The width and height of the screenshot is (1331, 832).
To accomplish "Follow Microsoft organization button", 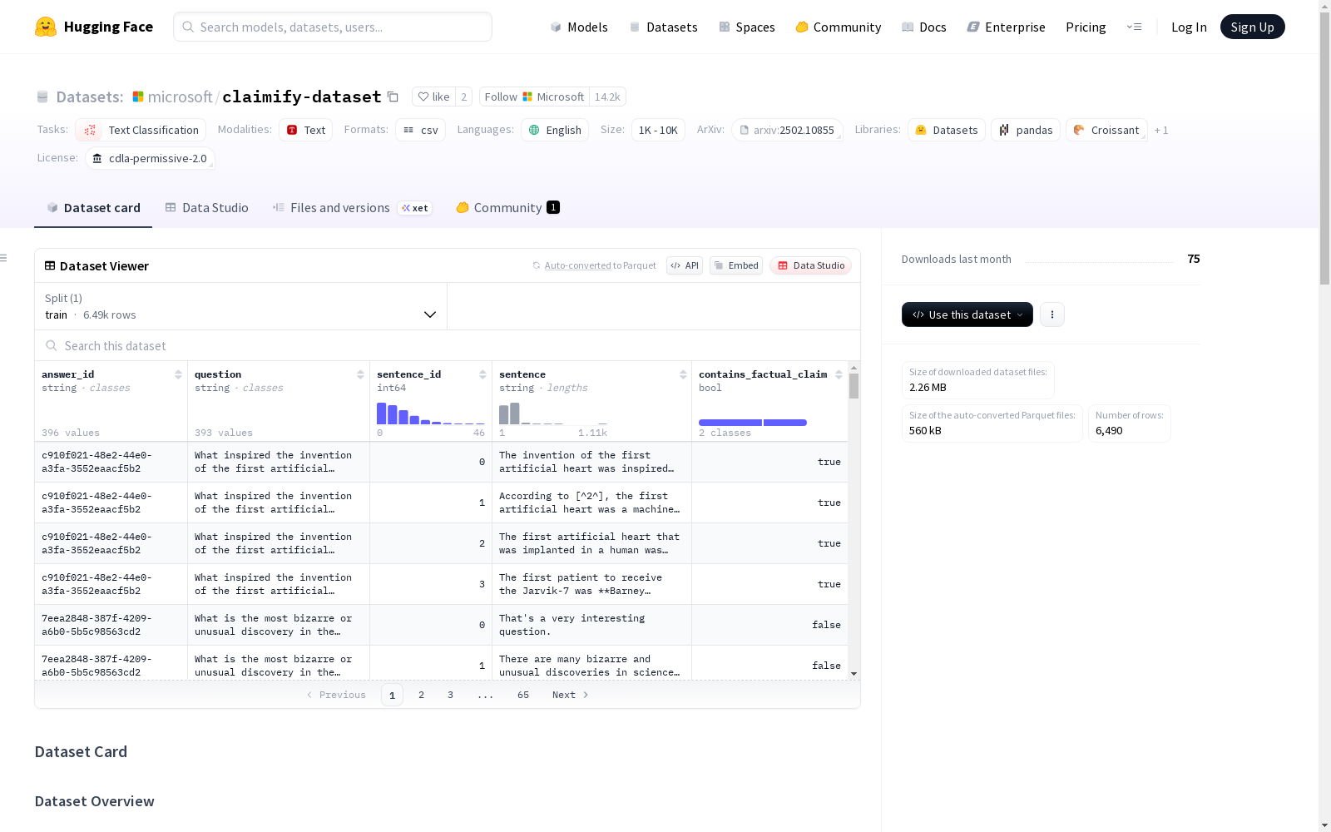I will (x=534, y=97).
